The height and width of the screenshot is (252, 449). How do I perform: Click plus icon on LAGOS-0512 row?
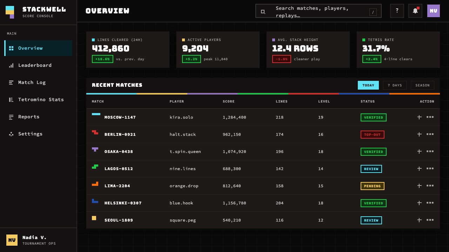coord(420,169)
